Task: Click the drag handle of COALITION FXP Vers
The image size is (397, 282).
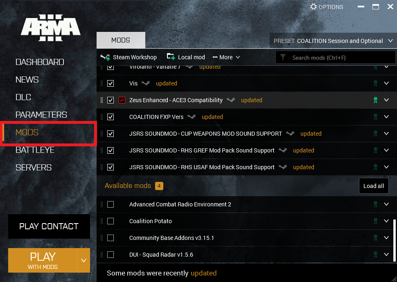Action: 102,117
